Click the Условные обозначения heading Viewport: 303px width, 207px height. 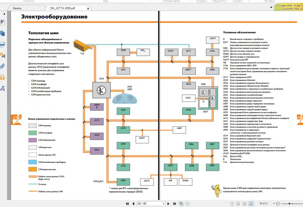(x=240, y=32)
